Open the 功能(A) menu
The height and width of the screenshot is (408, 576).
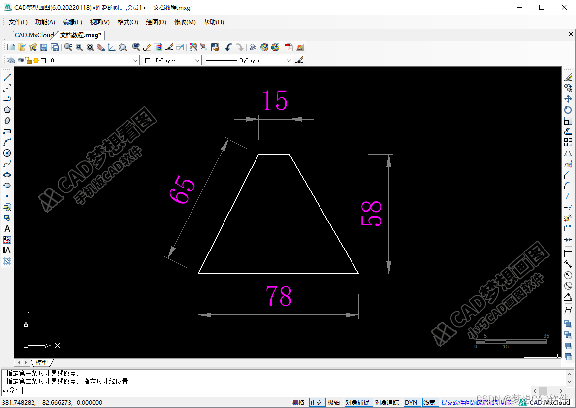point(45,22)
